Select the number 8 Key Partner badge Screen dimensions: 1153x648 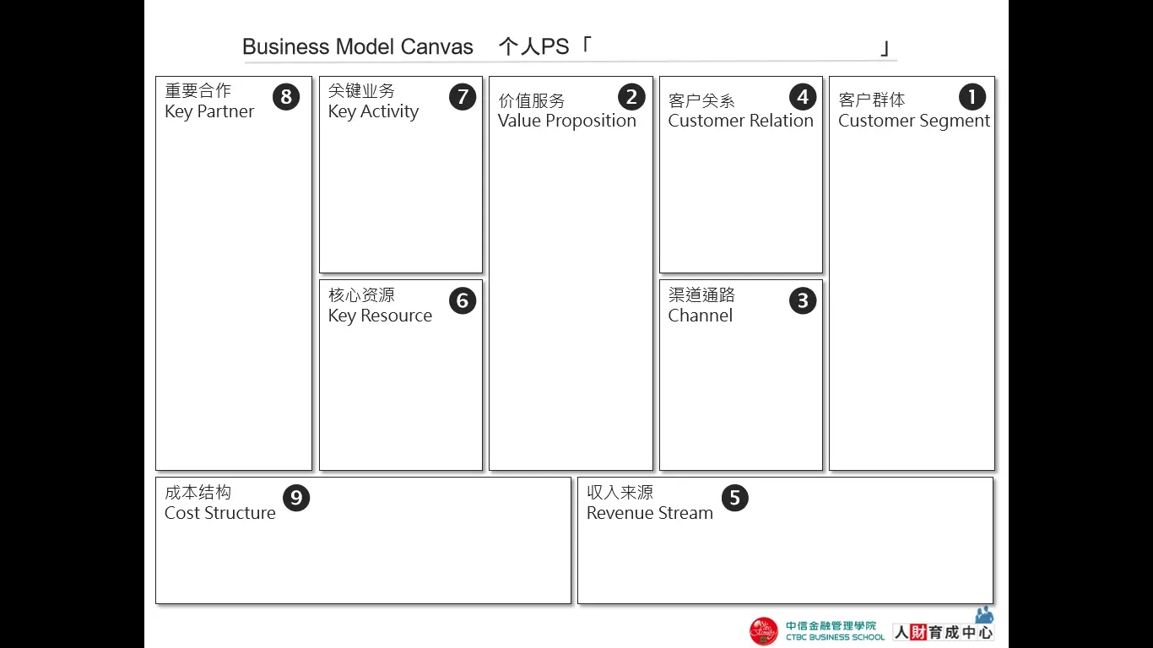(286, 97)
